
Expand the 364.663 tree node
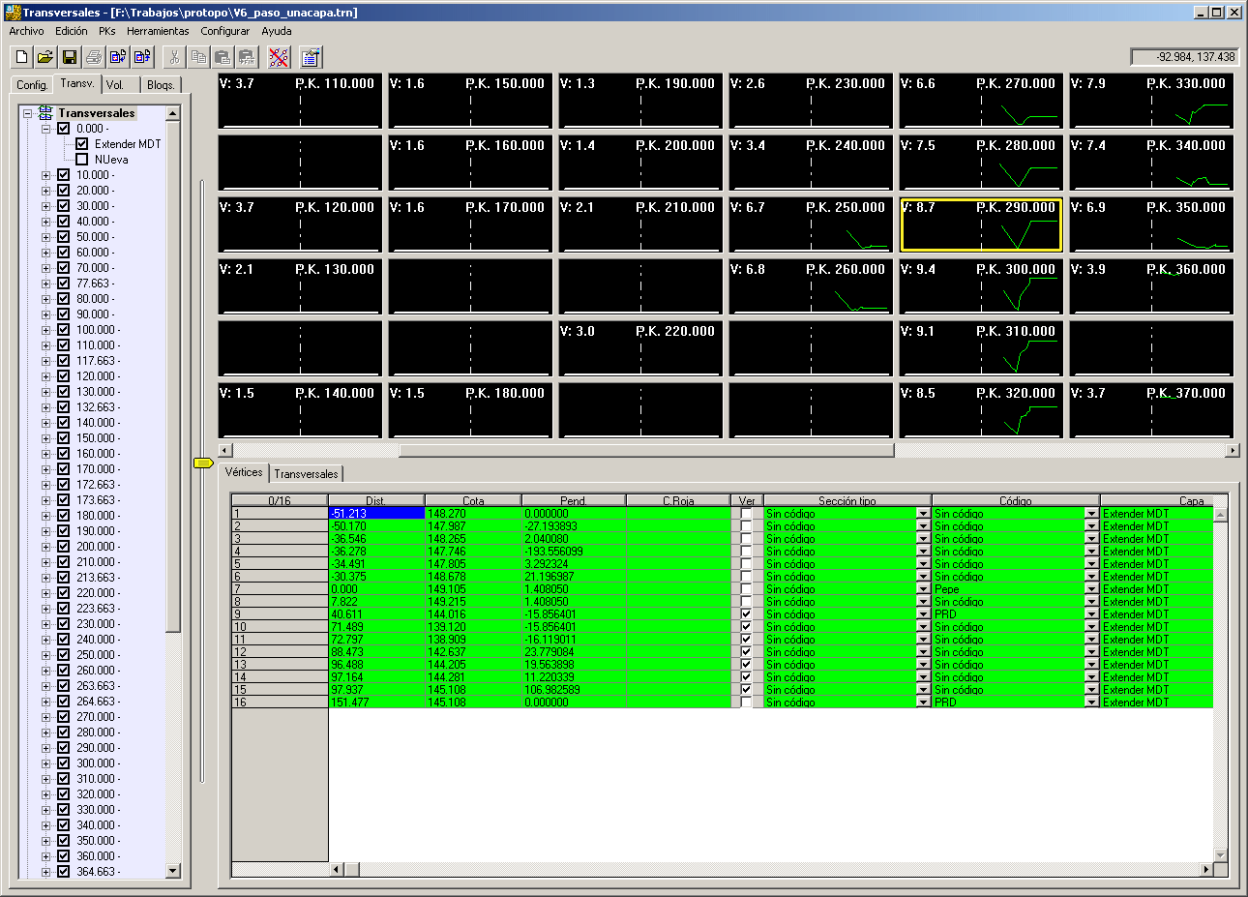45,872
